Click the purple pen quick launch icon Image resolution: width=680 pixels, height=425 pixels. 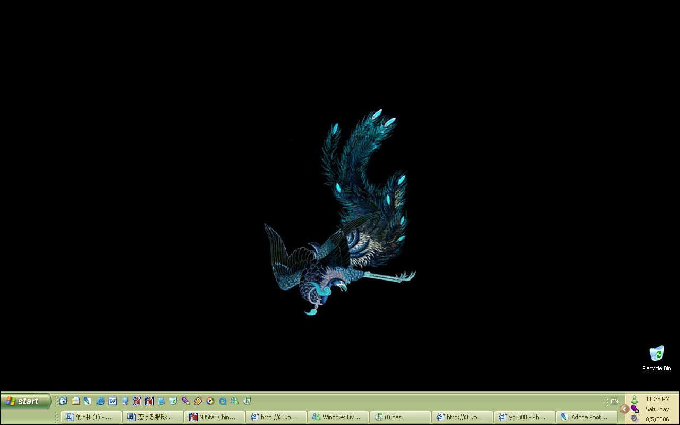coord(185,401)
